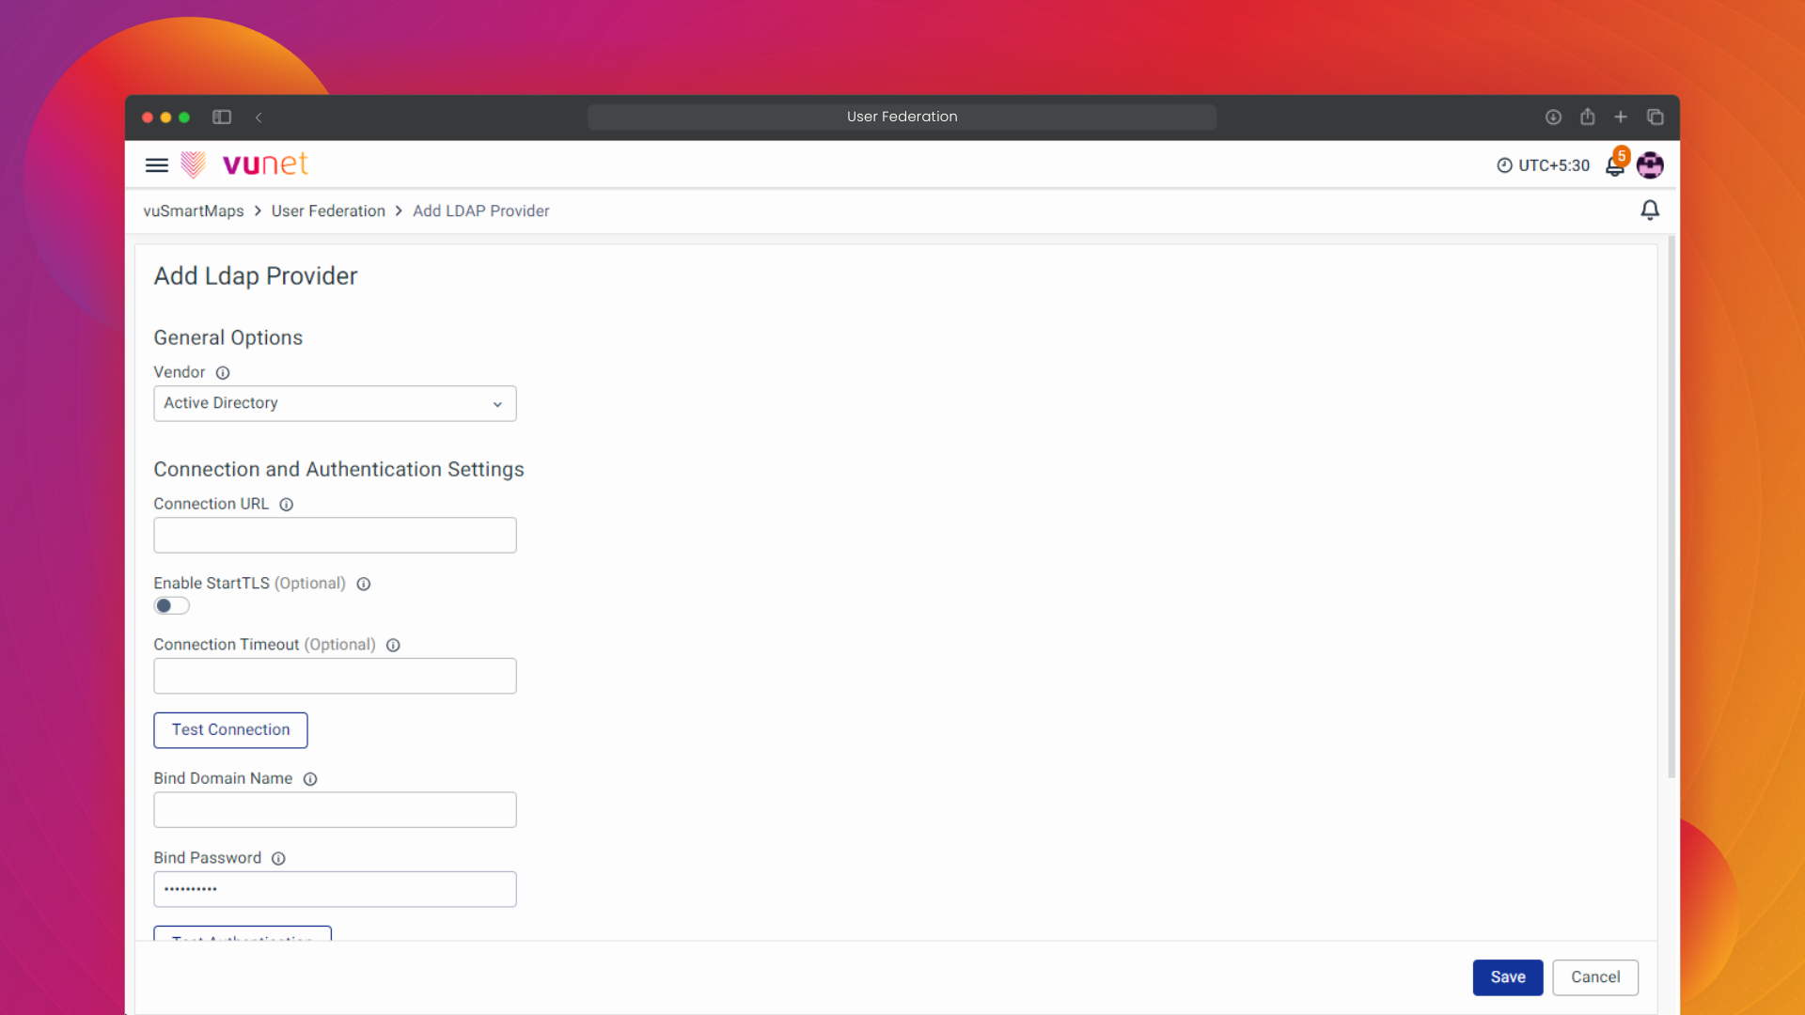Click the page vertical scrollbar
1805x1015 pixels.
[1672, 507]
